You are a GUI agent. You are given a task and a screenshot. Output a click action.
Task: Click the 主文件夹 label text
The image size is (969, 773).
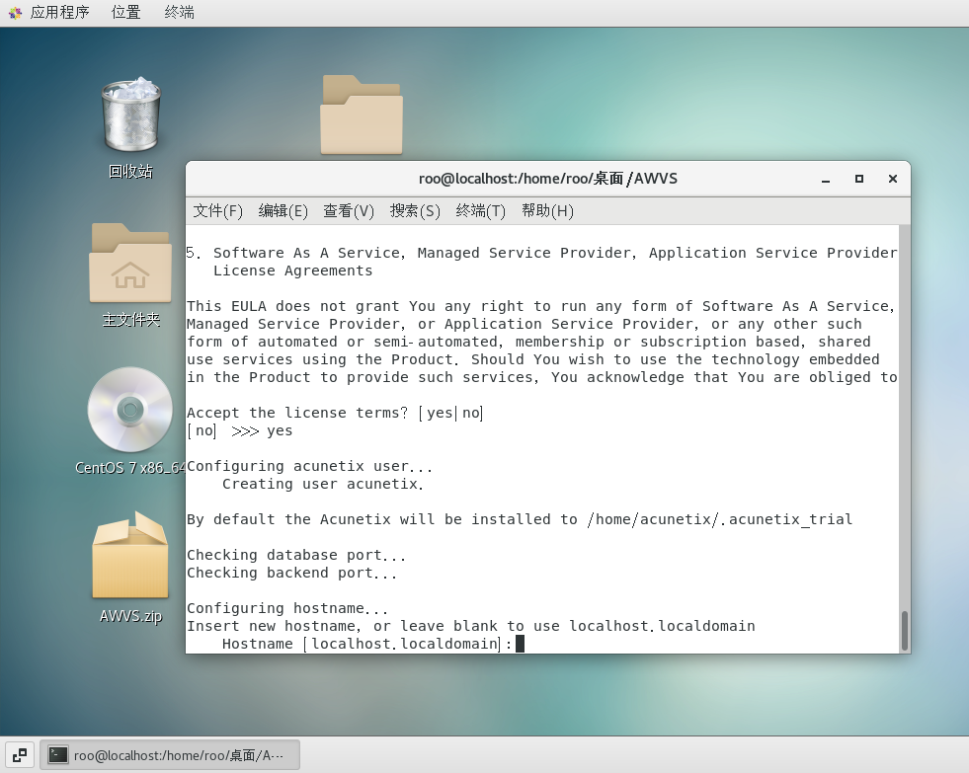click(130, 319)
